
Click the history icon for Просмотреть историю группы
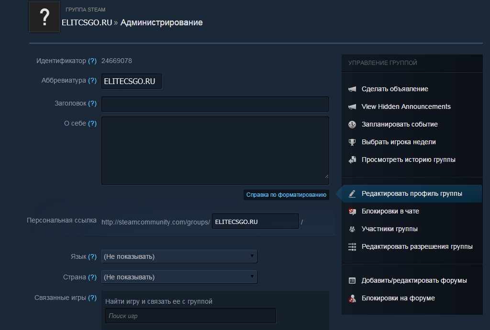coord(352,160)
